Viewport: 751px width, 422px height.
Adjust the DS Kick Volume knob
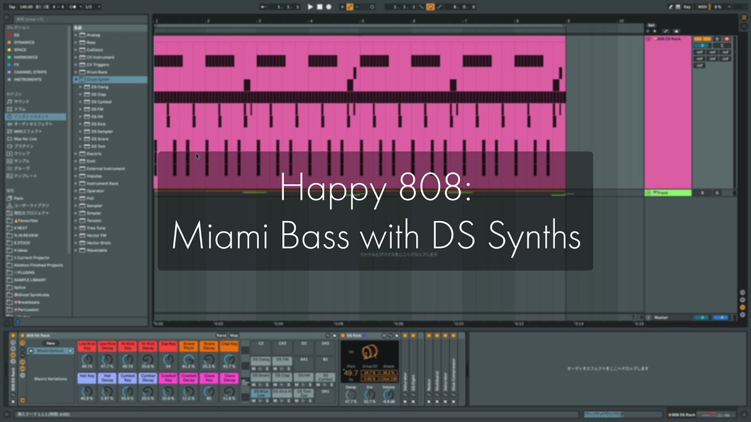pyautogui.click(x=388, y=394)
